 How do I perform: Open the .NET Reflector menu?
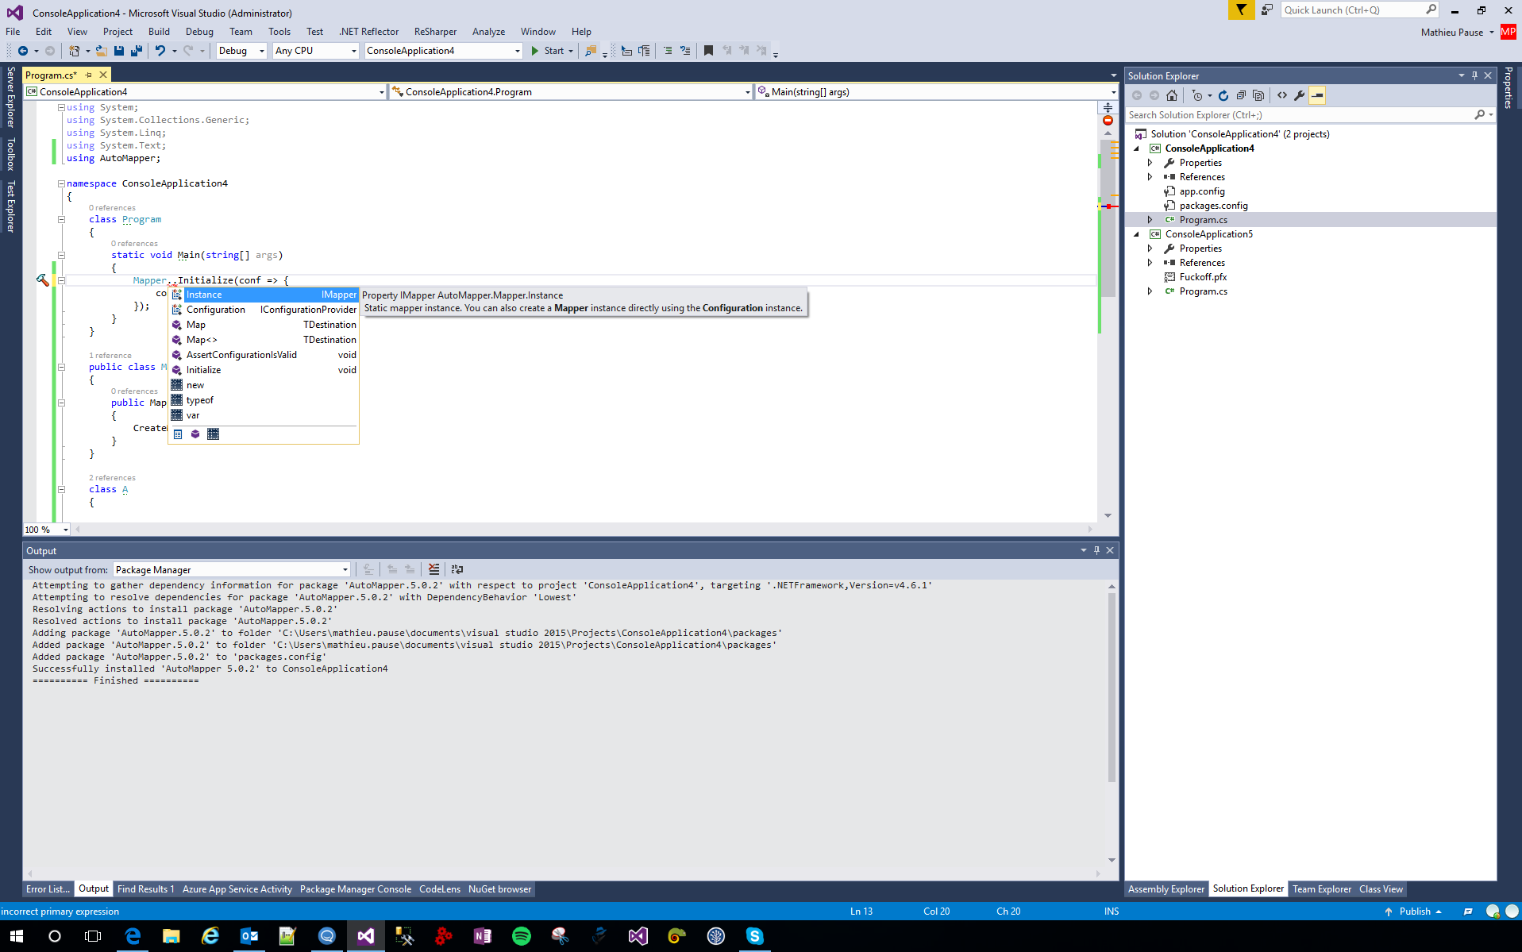pyautogui.click(x=369, y=32)
